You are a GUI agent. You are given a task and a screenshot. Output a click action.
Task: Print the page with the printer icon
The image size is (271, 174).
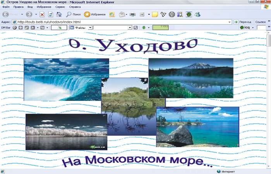(x=132, y=15)
